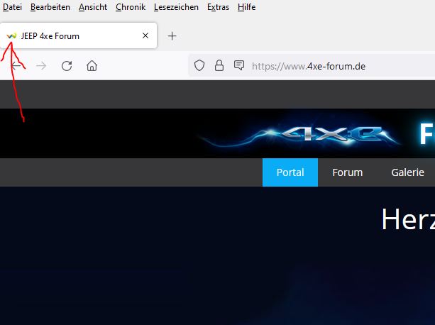Open a new tab with the plus button
The width and height of the screenshot is (435, 325).
pyautogui.click(x=172, y=35)
